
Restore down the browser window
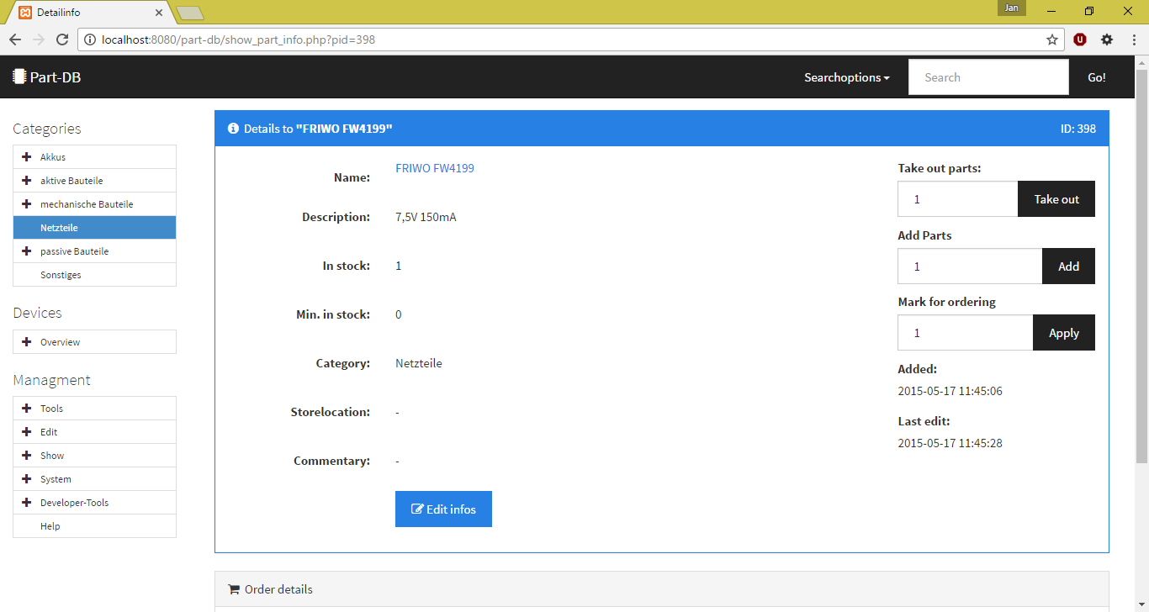[x=1089, y=11]
